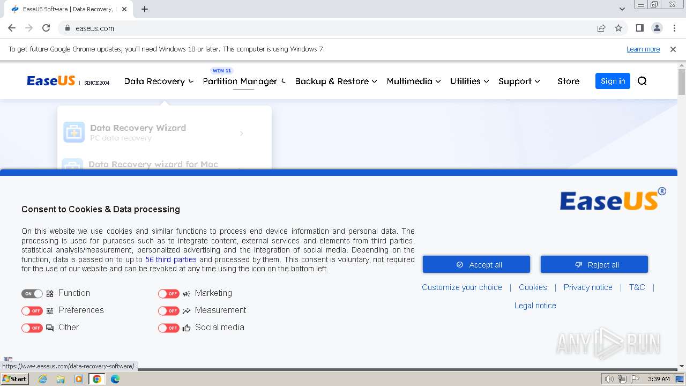Select Data Recovery wizard for Mac
The image size is (686, 386).
153,164
